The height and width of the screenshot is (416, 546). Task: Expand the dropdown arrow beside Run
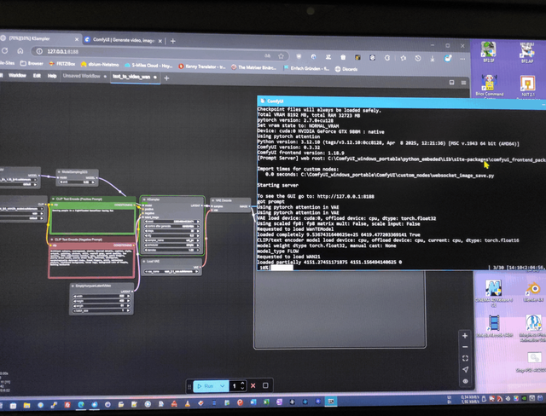(222, 386)
